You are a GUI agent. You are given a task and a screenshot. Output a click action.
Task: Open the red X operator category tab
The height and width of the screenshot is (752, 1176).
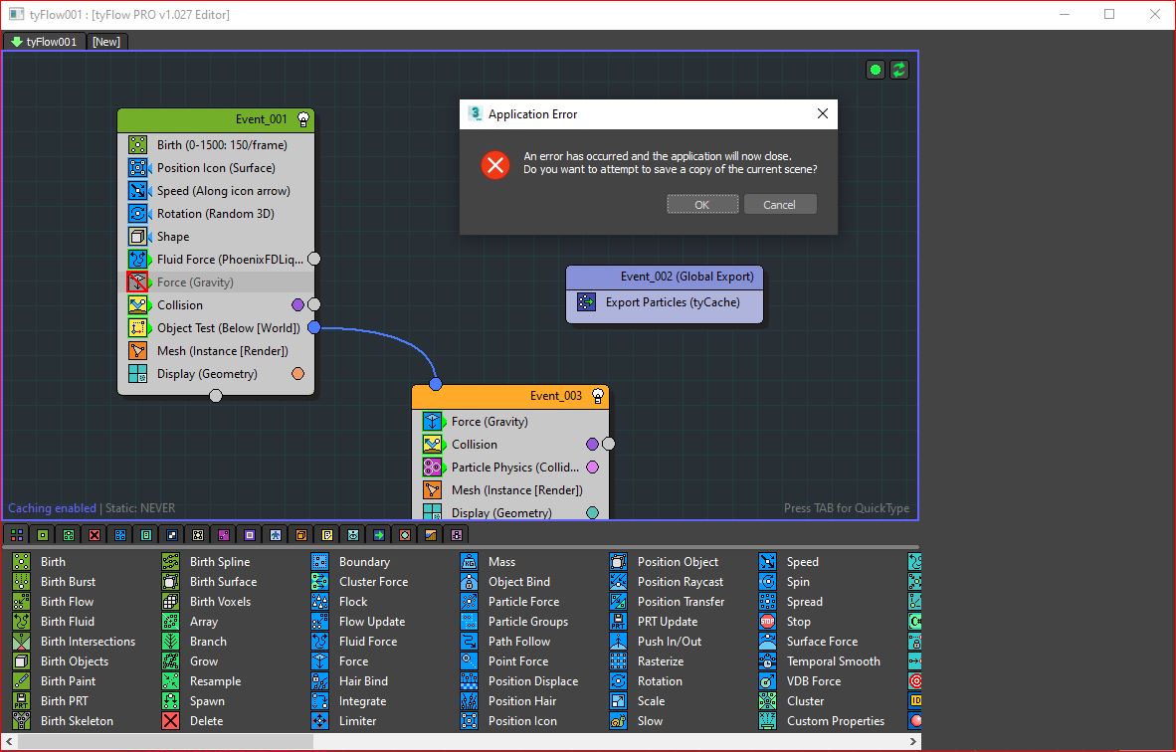coord(95,534)
